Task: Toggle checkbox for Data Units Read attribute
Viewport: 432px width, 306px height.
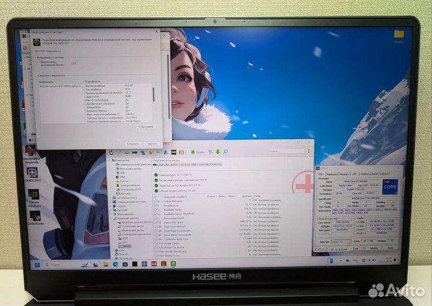Action: click(x=157, y=222)
